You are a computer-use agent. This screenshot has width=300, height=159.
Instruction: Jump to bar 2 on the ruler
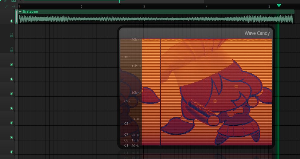point(82,7)
